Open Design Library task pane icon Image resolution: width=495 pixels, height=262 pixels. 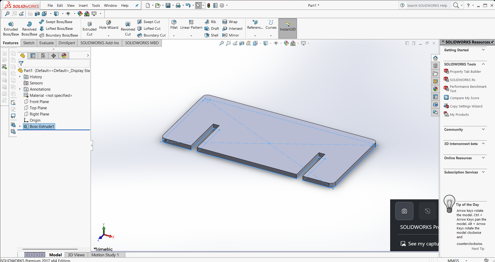click(x=435, y=66)
